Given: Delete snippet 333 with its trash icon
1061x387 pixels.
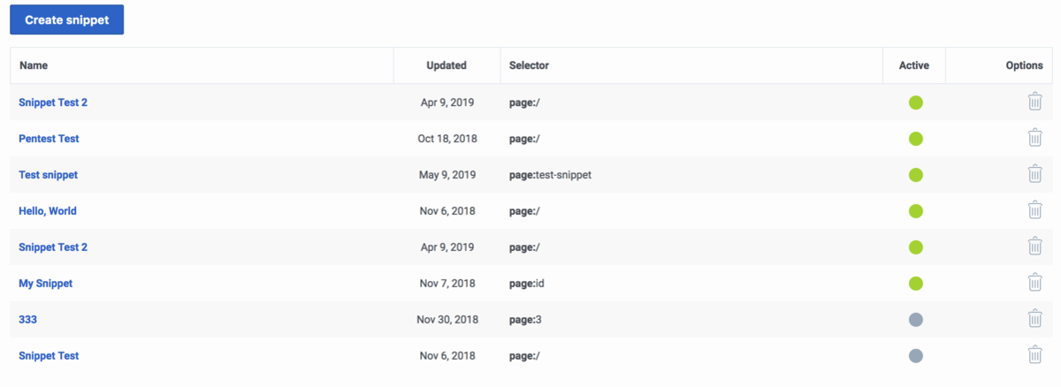Looking at the screenshot, I should point(1034,319).
